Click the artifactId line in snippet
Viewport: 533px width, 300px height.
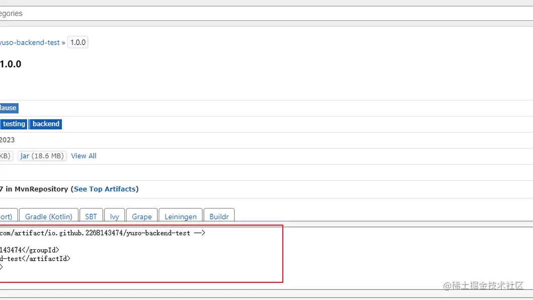[x=35, y=258]
